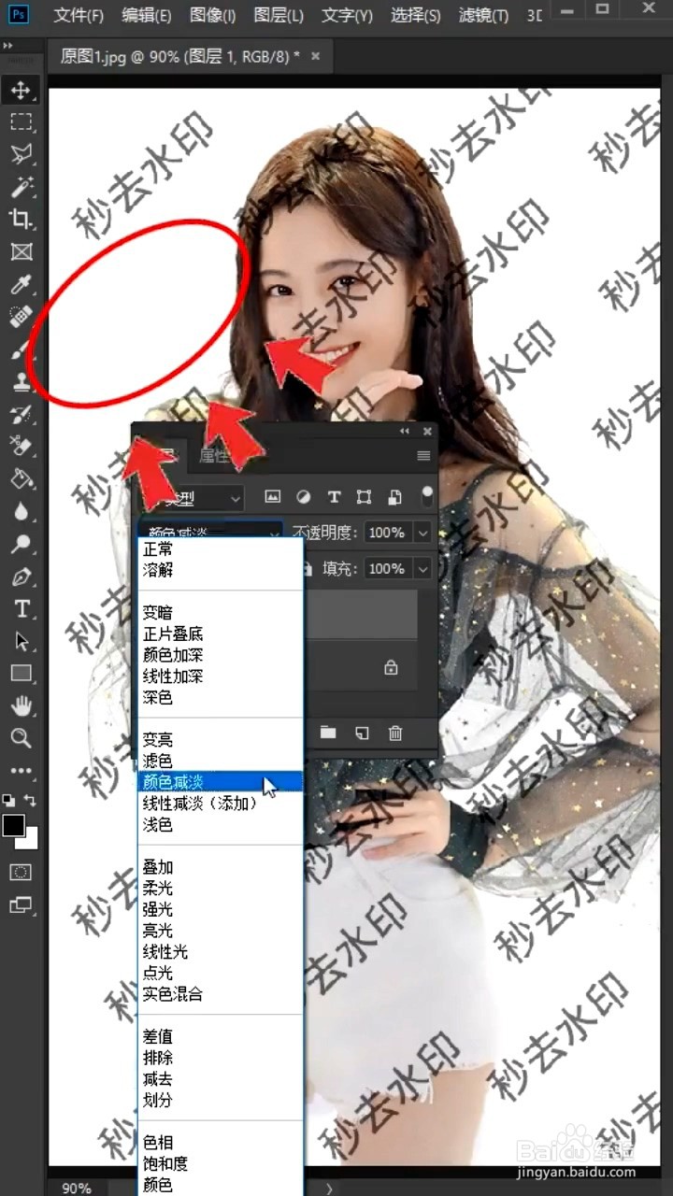Open the 滤镜(T) menu
This screenshot has width=673, height=1196.
(x=484, y=16)
